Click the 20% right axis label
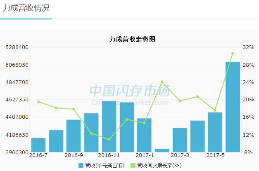This screenshot has width=259, height=171. click(x=248, y=100)
